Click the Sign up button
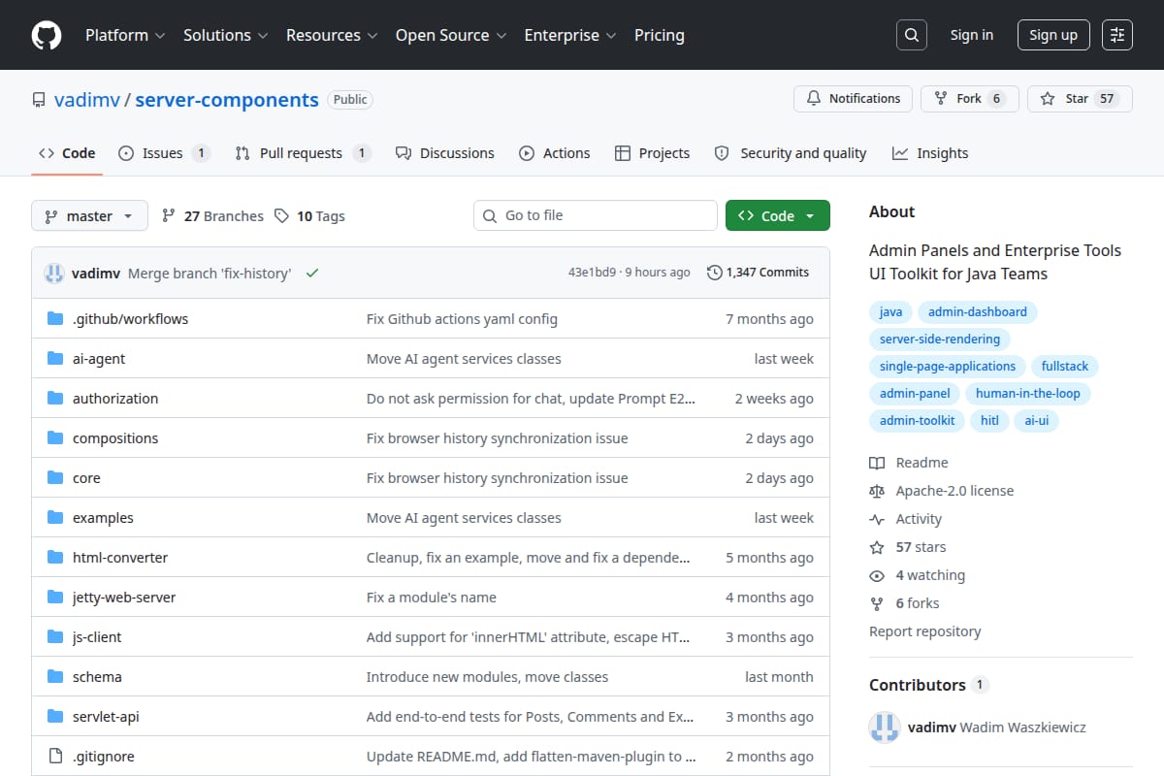The width and height of the screenshot is (1164, 776). (1053, 35)
